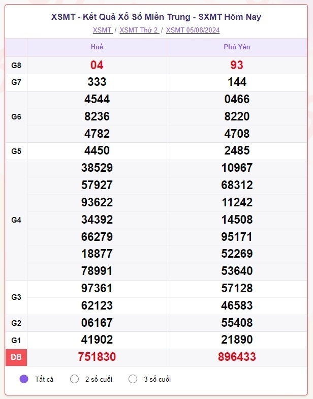Click the G4 row label
The width and height of the screenshot is (313, 399).
[16, 220]
